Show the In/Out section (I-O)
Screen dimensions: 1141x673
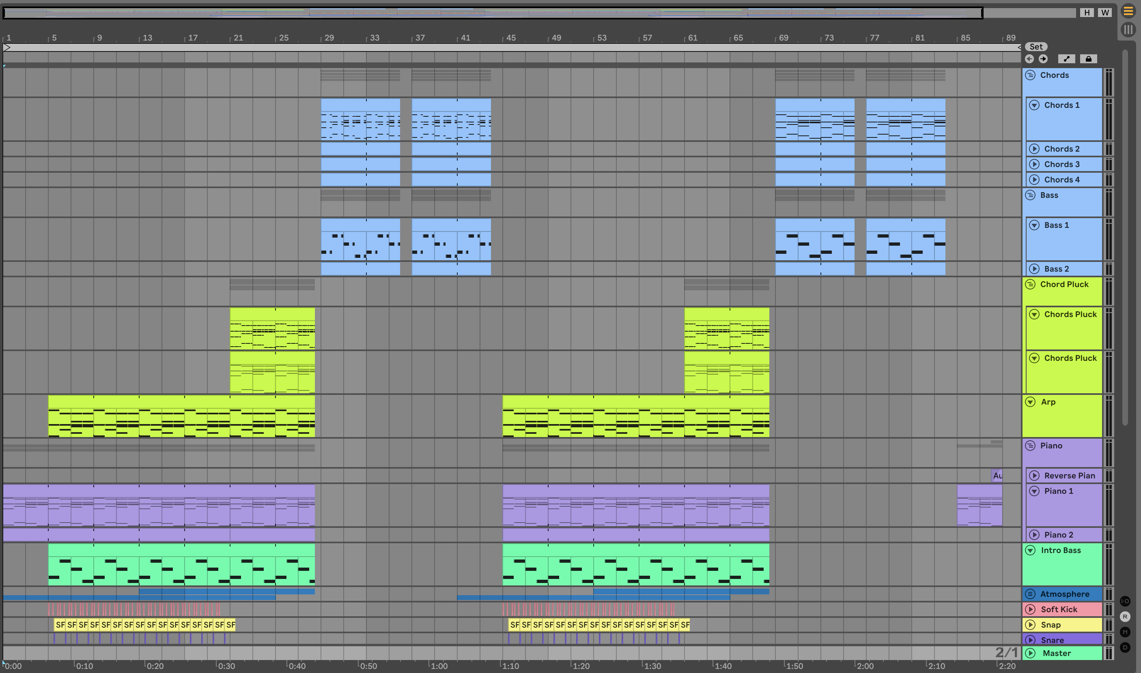[x=1125, y=601]
